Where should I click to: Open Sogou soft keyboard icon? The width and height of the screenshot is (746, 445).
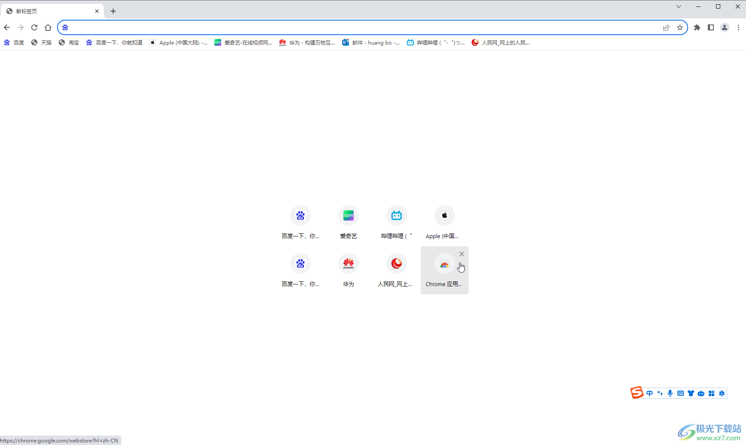coord(680,393)
